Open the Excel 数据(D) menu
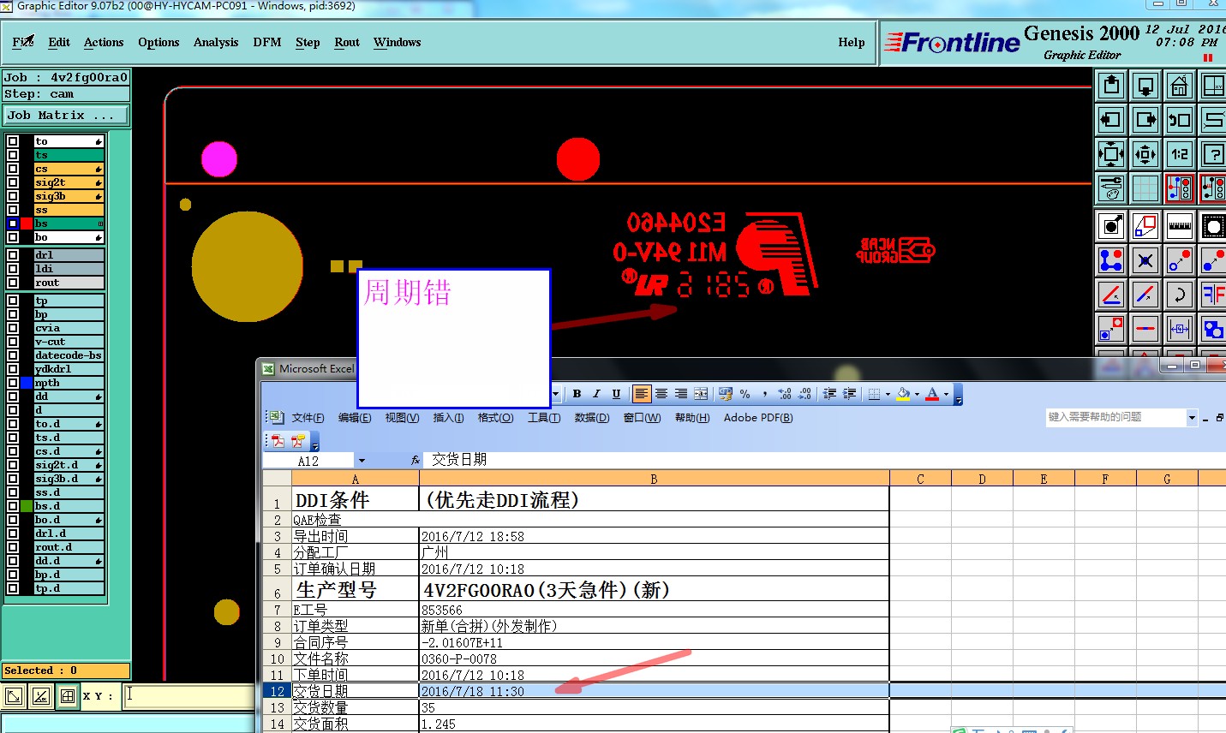The height and width of the screenshot is (733, 1226). click(x=592, y=418)
